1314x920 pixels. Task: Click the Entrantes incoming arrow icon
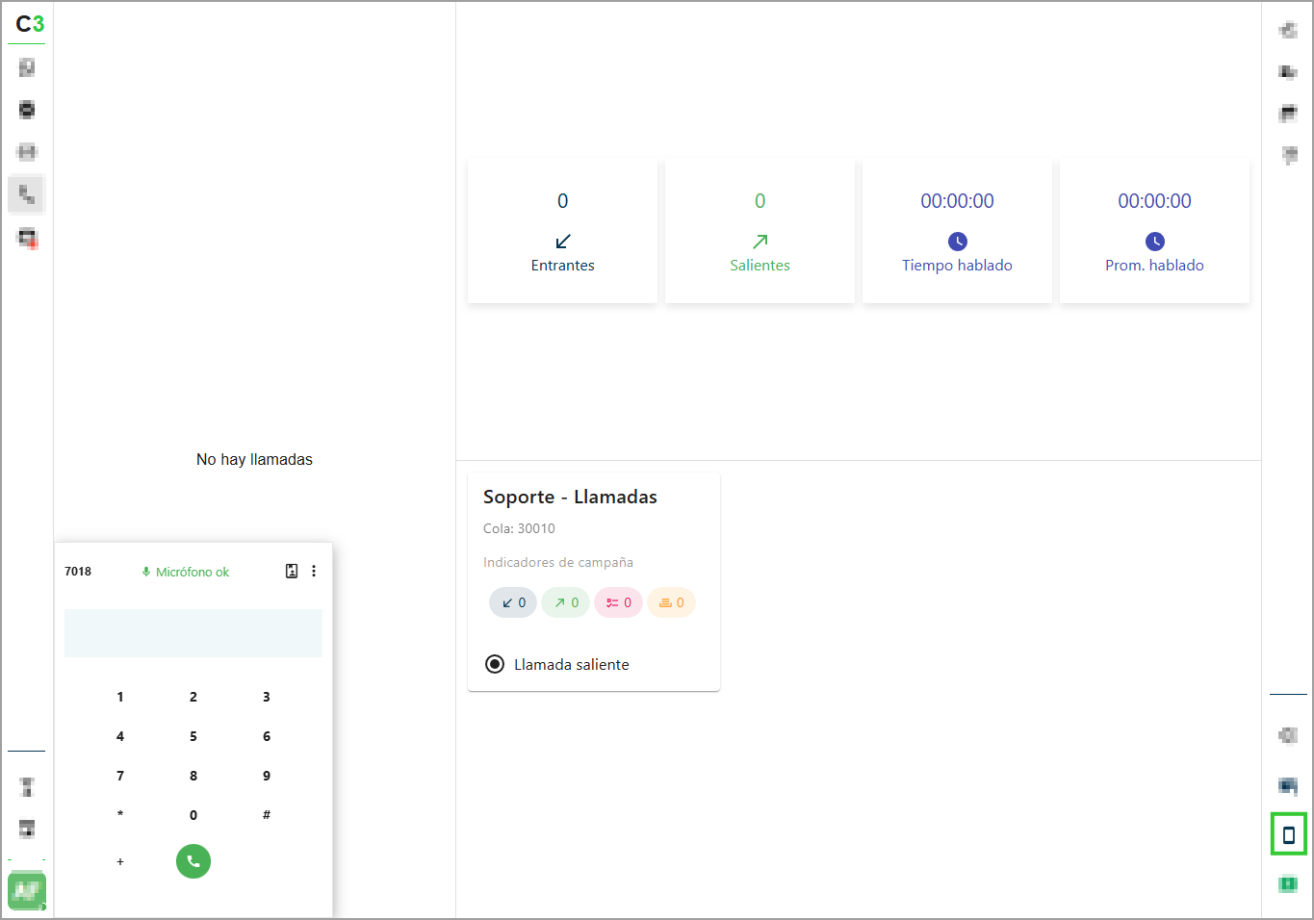[563, 241]
